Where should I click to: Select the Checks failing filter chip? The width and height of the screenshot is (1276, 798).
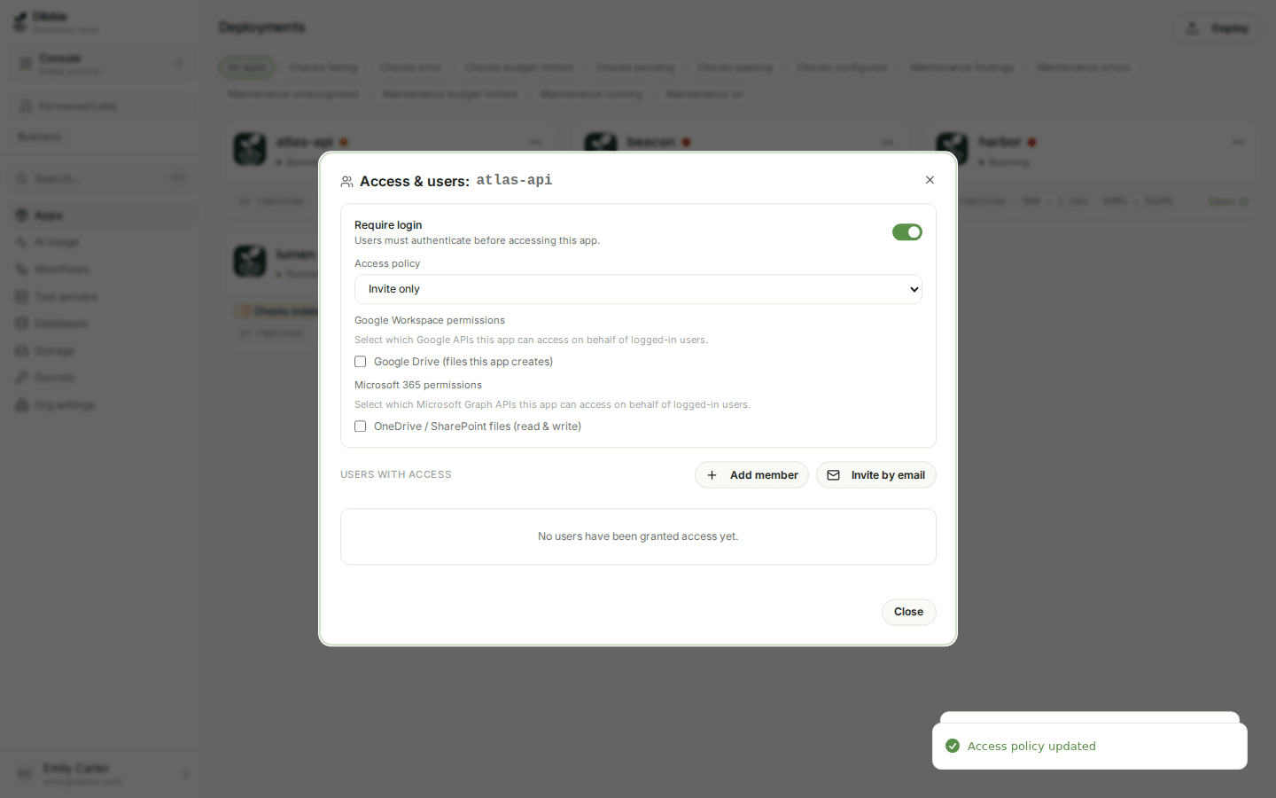coord(323,67)
